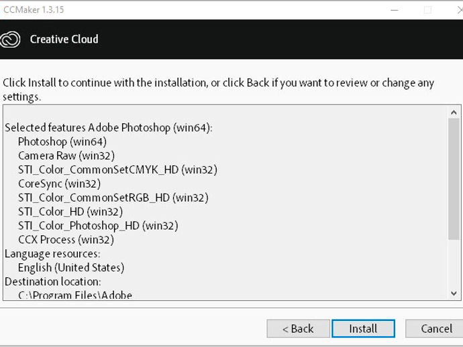Click scrollbar down arrow in summary box

tap(454, 293)
